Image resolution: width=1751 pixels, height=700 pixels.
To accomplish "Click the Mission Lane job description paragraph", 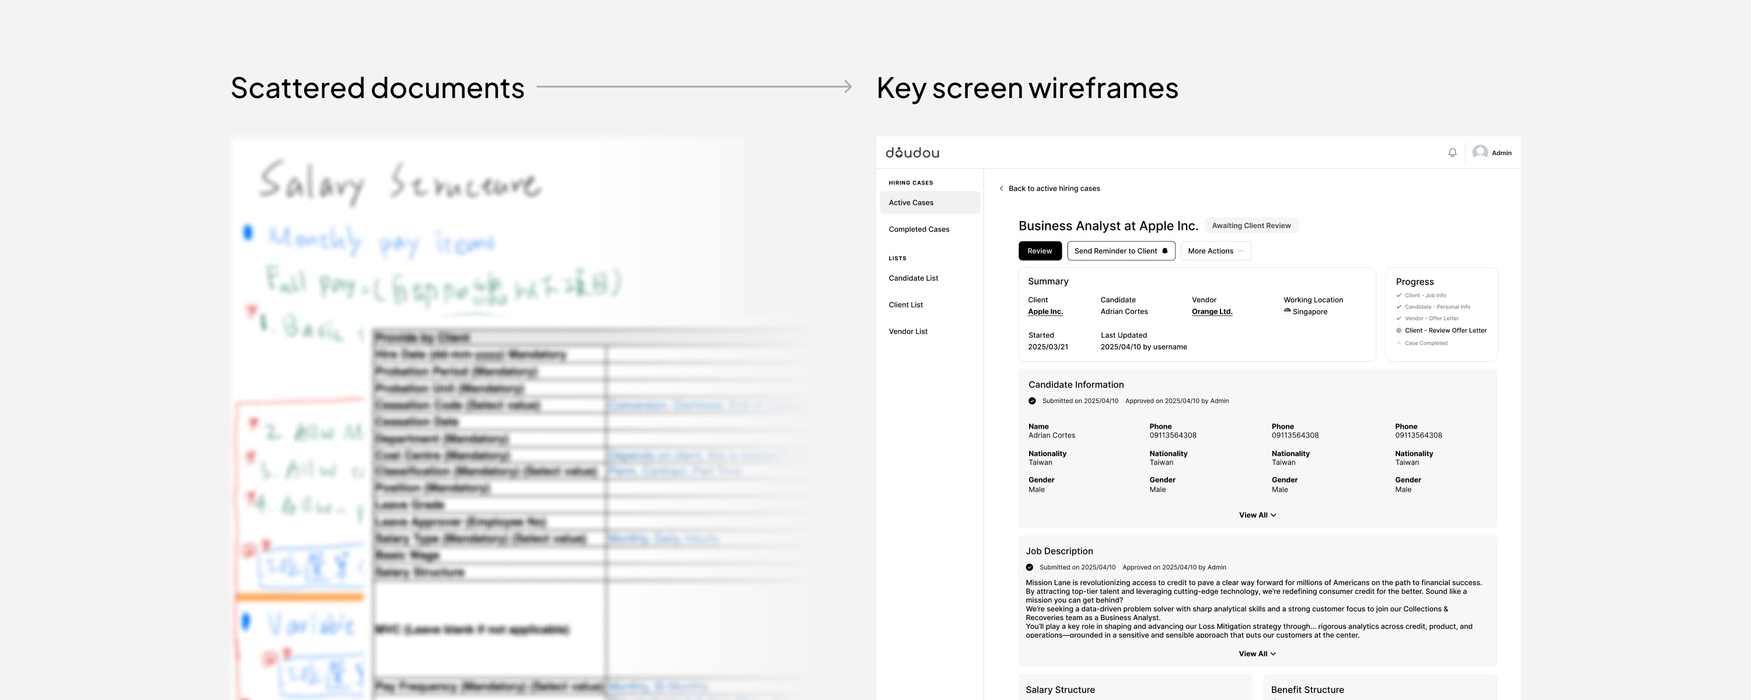I will tap(1254, 609).
